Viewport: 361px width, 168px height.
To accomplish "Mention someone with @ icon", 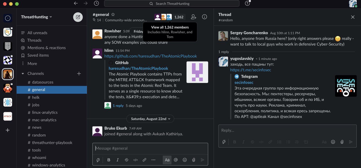I will tap(176, 160).
